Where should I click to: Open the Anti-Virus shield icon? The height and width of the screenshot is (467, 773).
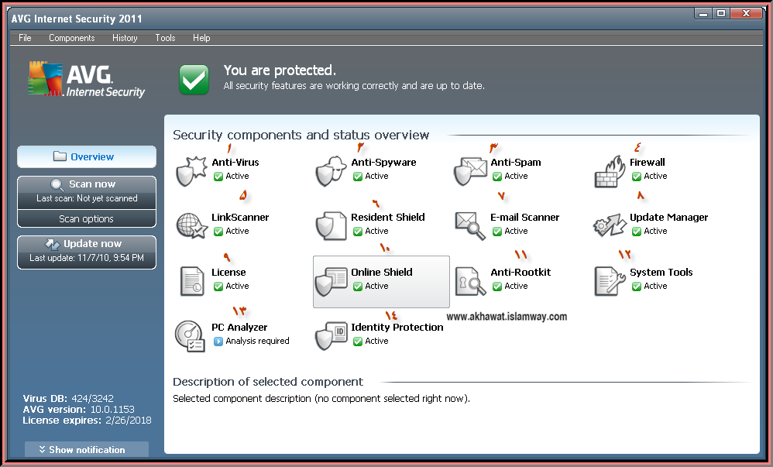click(x=191, y=171)
